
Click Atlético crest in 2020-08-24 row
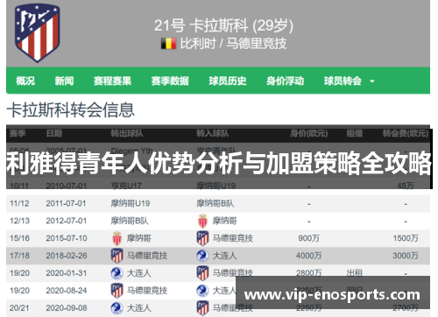click(x=117, y=291)
